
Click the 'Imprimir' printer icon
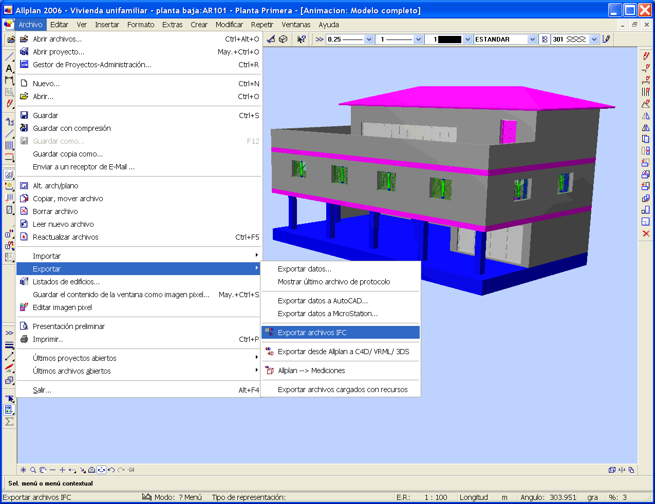[24, 339]
